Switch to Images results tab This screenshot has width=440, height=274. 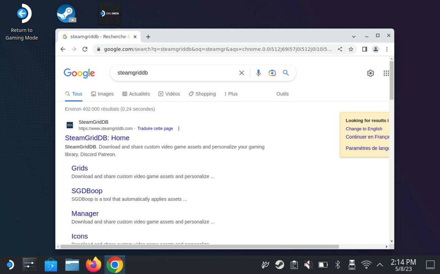(x=102, y=94)
